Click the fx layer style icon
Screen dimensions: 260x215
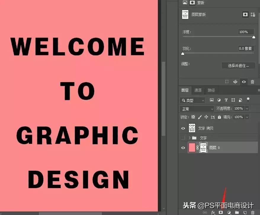(x=213, y=212)
